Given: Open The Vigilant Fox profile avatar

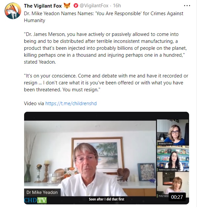Looking at the screenshot, I should coord(13,11).
